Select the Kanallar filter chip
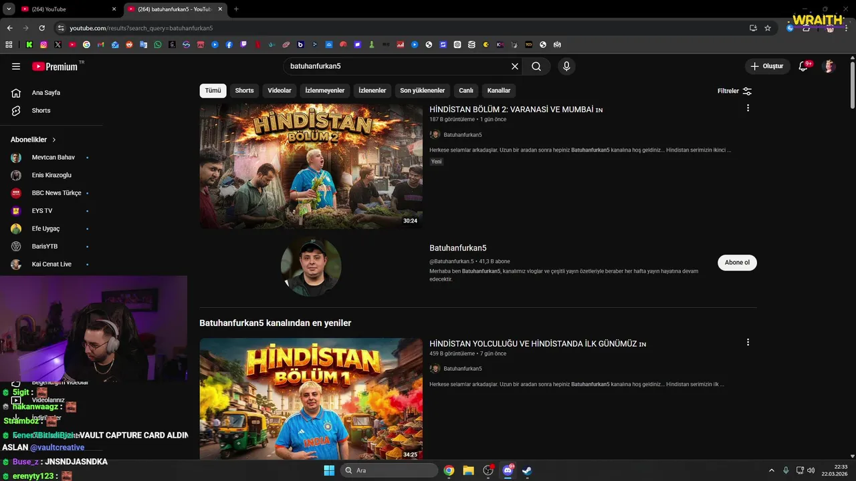Screen dimensions: 856x481 click(499, 91)
